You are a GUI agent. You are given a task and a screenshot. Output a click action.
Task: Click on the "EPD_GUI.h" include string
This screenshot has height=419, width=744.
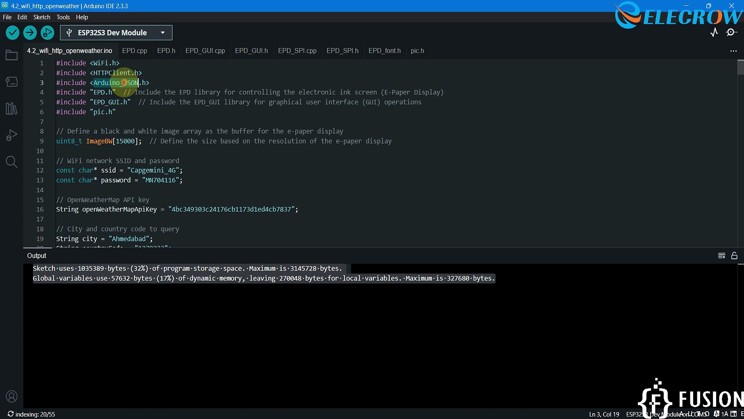[x=110, y=102]
